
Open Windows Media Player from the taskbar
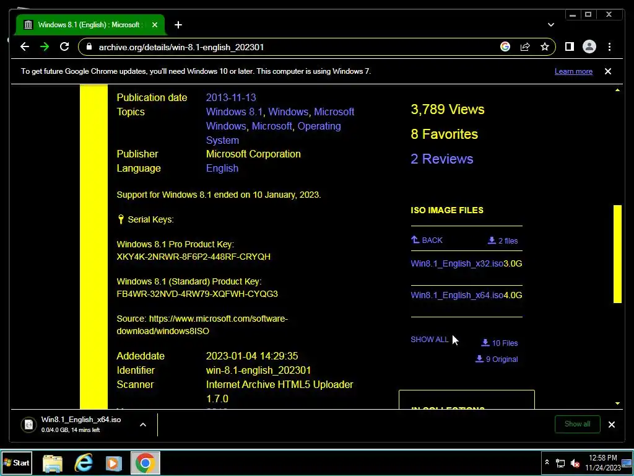(114, 463)
